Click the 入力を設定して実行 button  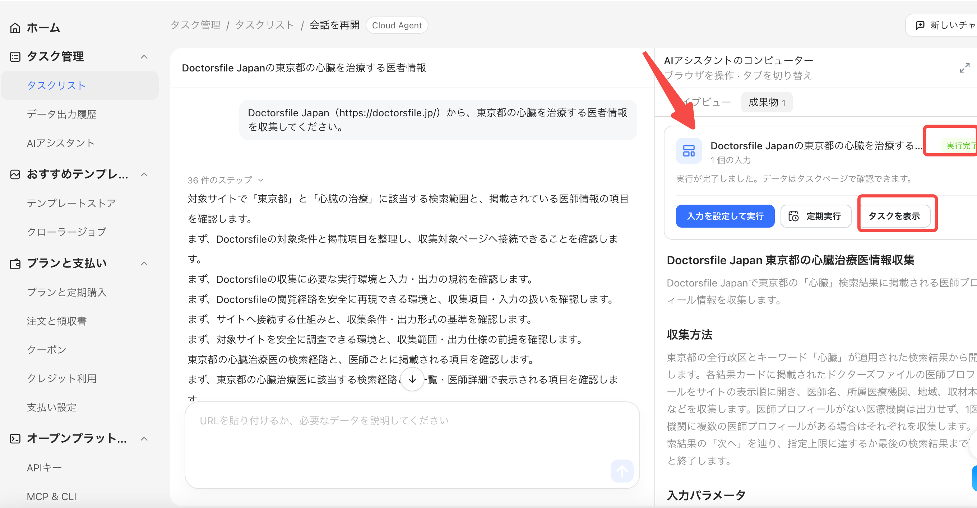725,216
